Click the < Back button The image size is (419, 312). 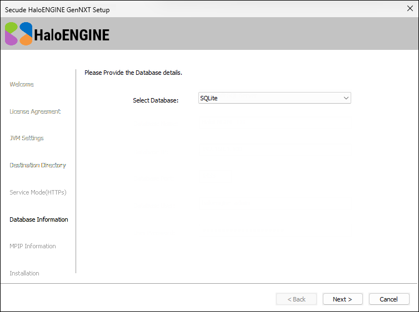(296, 299)
